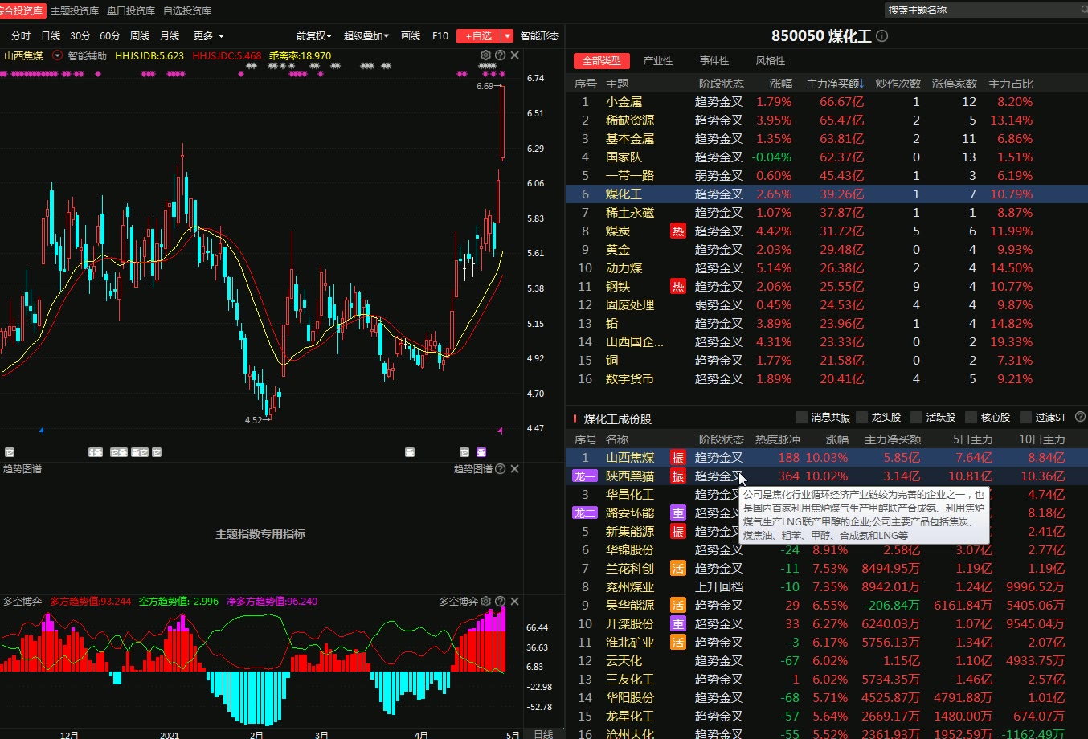Open main chart indicator settings gear
The image size is (1088, 739).
(485, 55)
